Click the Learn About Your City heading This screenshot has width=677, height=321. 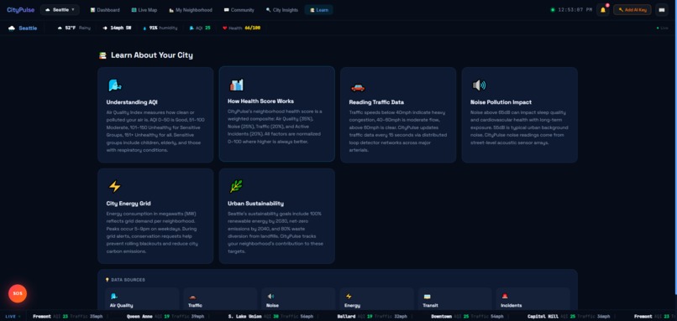point(152,55)
